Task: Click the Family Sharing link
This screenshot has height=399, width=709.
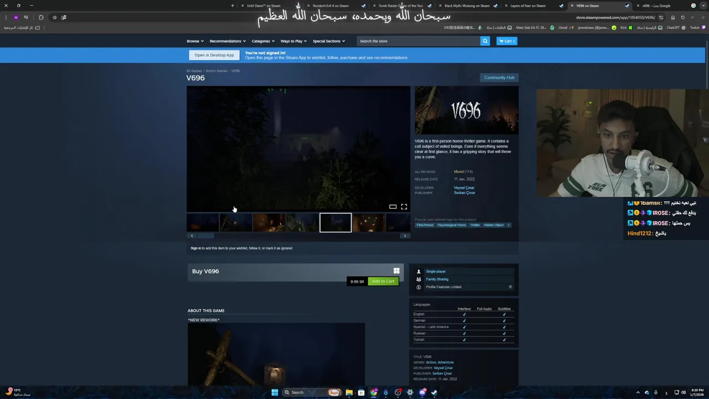Action: [x=437, y=279]
